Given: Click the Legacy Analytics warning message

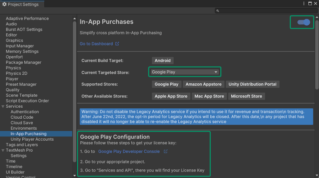Looking at the screenshot, I should [x=196, y=117].
